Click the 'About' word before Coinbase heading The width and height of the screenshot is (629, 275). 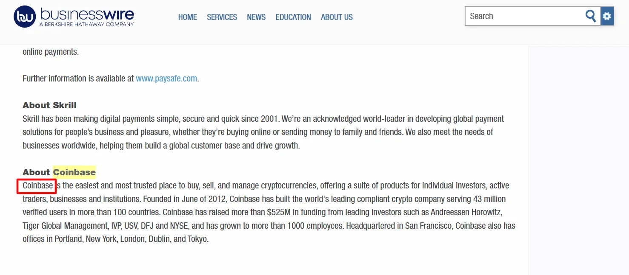(x=36, y=172)
